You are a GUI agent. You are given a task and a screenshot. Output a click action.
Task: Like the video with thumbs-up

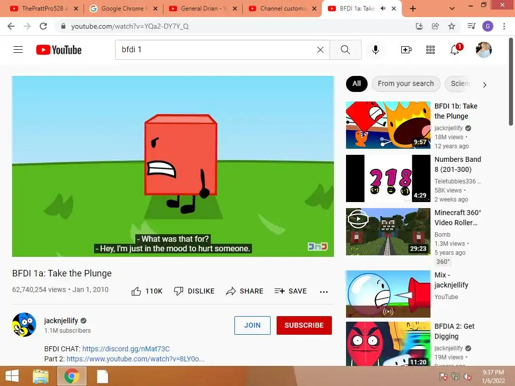pyautogui.click(x=147, y=291)
